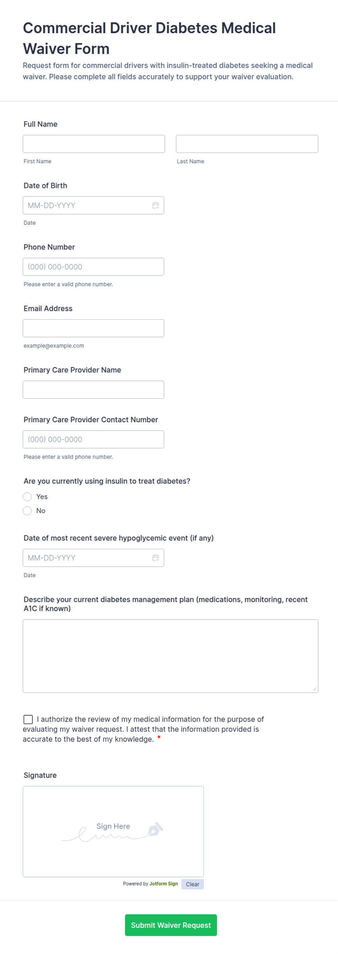Click the Primary Care Provider Contact Number field

tap(93, 439)
